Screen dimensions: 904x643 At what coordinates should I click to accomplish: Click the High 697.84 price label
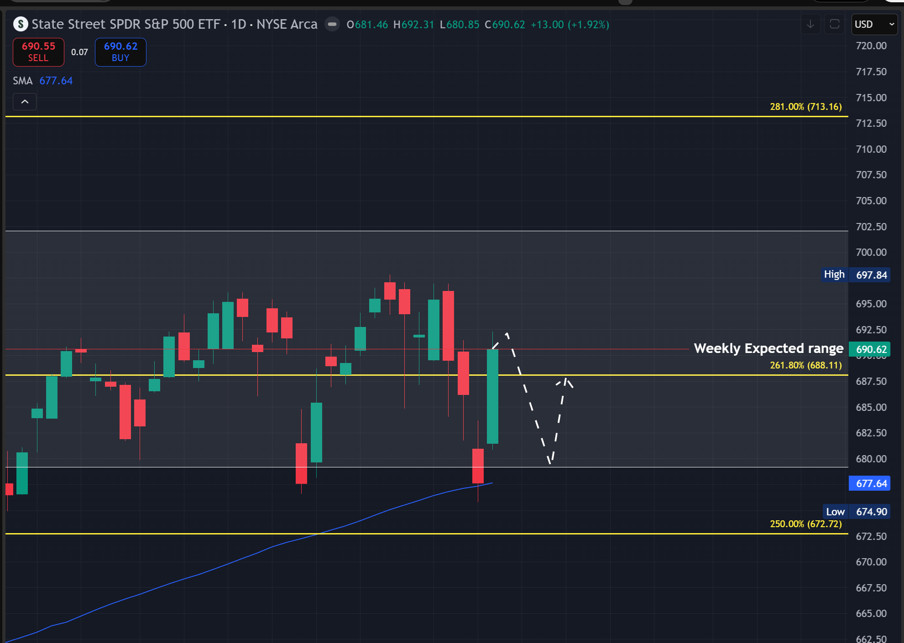[856, 275]
